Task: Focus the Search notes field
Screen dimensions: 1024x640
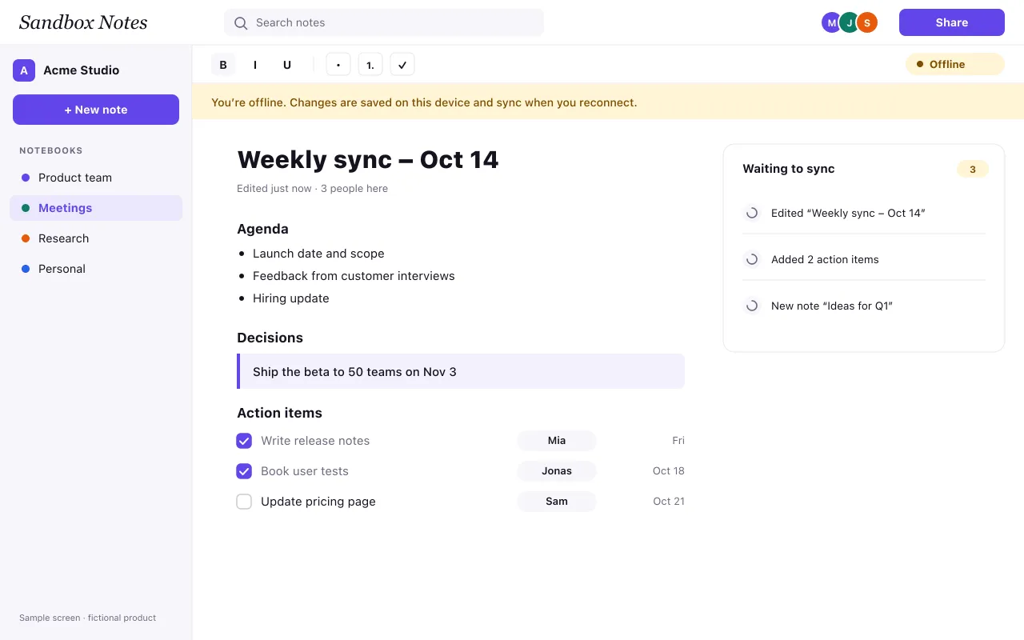Action: 384,22
